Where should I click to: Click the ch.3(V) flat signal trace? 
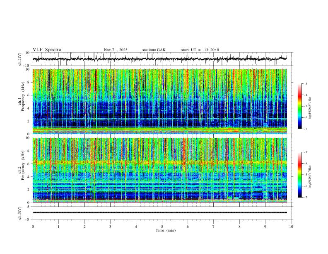tap(160, 212)
